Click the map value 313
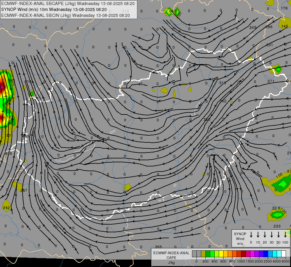Image resolution: width=291 pixels, height=267 pixels. (223, 83)
